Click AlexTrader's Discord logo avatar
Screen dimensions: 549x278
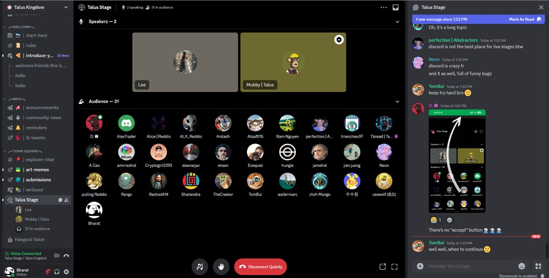click(126, 123)
